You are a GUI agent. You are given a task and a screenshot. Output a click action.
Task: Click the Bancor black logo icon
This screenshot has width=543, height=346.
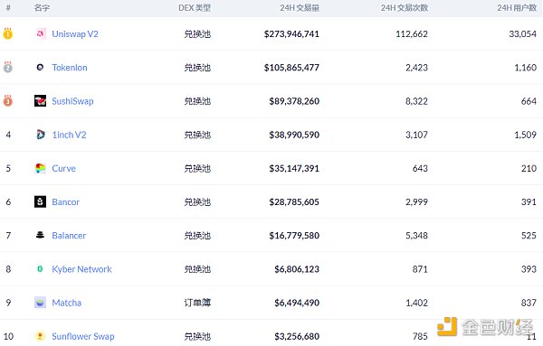click(x=40, y=201)
